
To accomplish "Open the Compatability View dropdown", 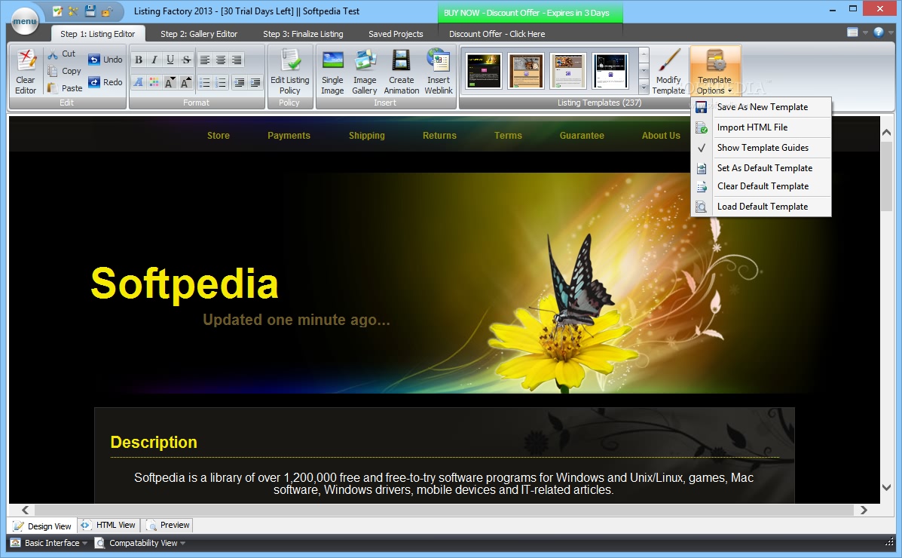I will 140,543.
